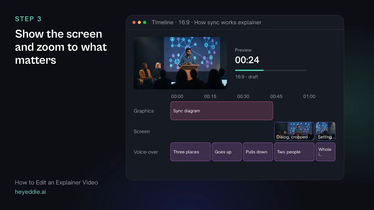Screen dimensions: 374x210
Task: Click the 00:15 timeline marker
Action: tap(210, 96)
